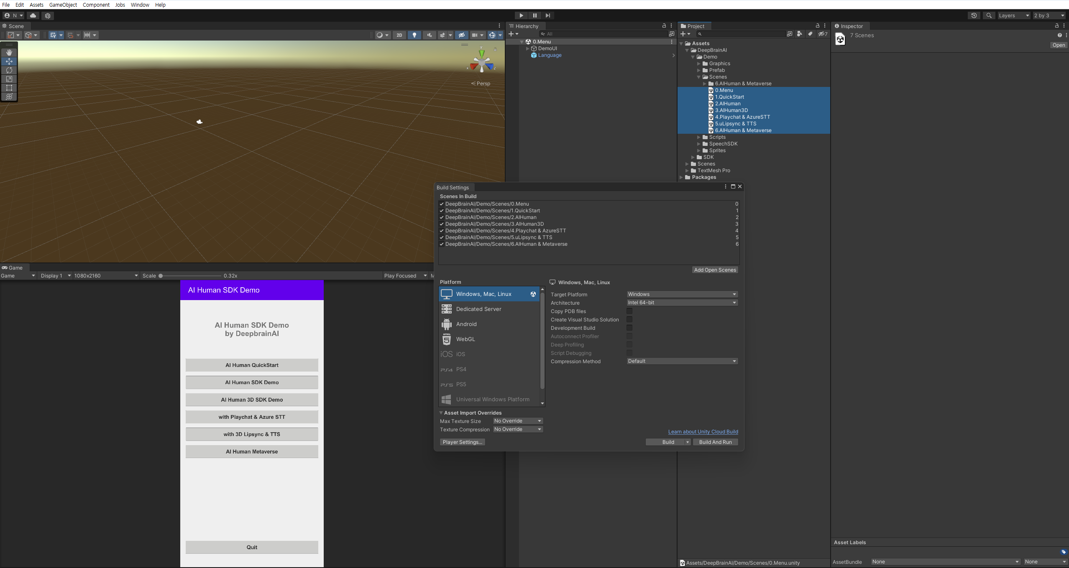Open Target Platform dropdown

pos(682,294)
